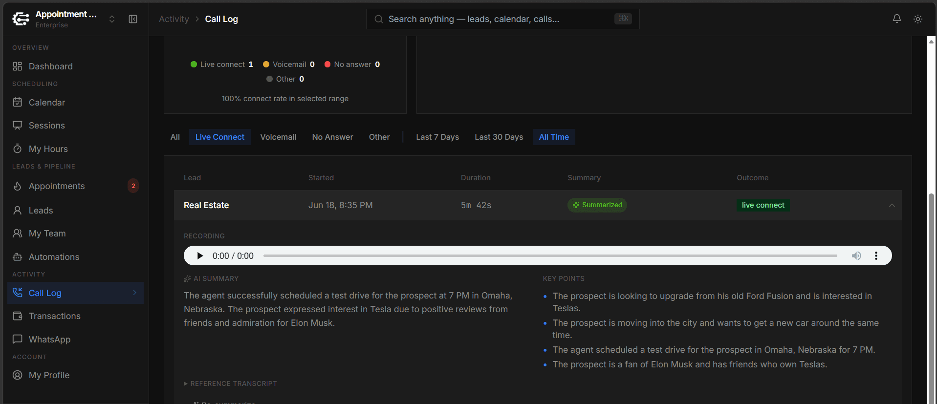Screen dimensions: 937x404
Task: Open recording more options menu
Action: point(876,255)
